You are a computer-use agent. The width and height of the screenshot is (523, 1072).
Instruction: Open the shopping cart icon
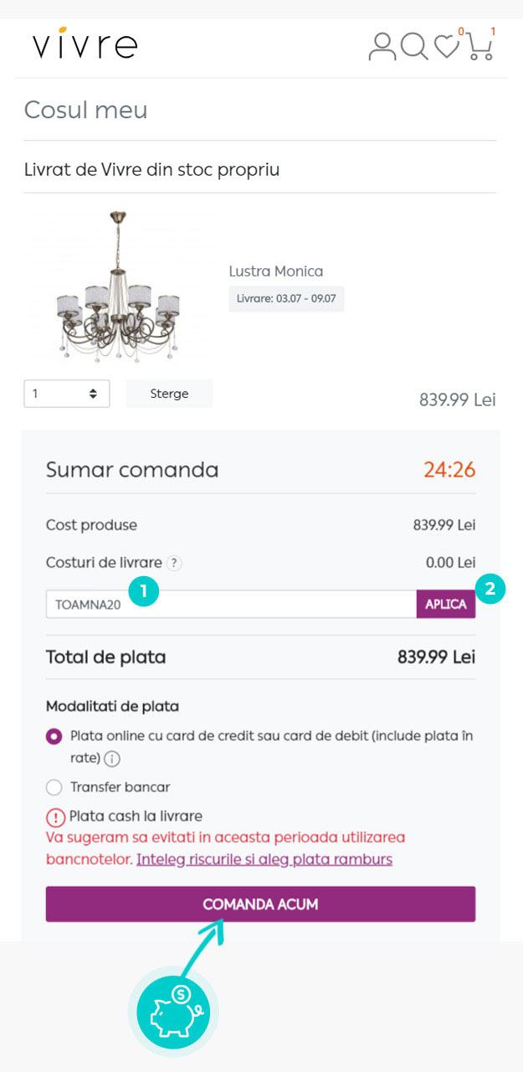(479, 46)
